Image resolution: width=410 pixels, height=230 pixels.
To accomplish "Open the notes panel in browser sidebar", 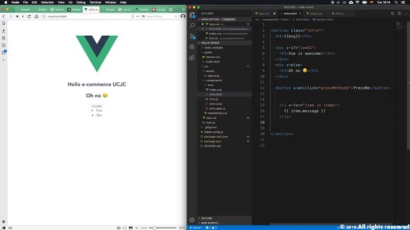I will click(x=4, y=38).
